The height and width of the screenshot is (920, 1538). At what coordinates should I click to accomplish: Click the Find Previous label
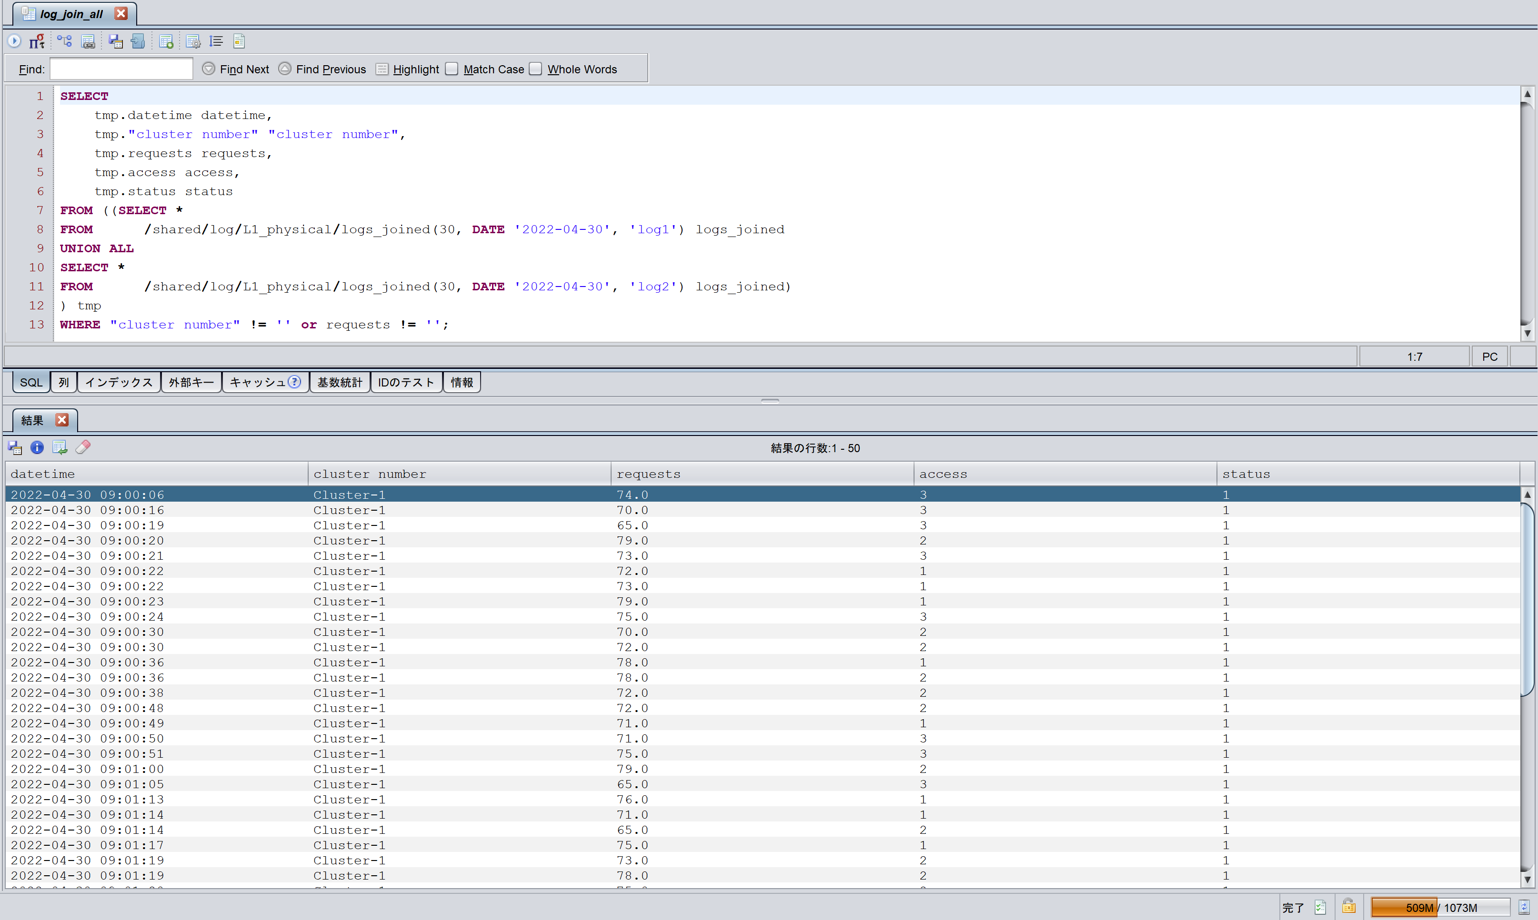pos(331,69)
